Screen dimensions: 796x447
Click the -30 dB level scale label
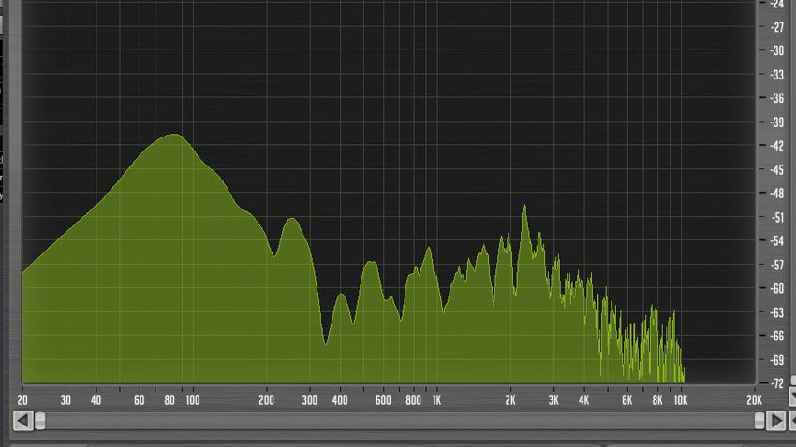tap(776, 50)
